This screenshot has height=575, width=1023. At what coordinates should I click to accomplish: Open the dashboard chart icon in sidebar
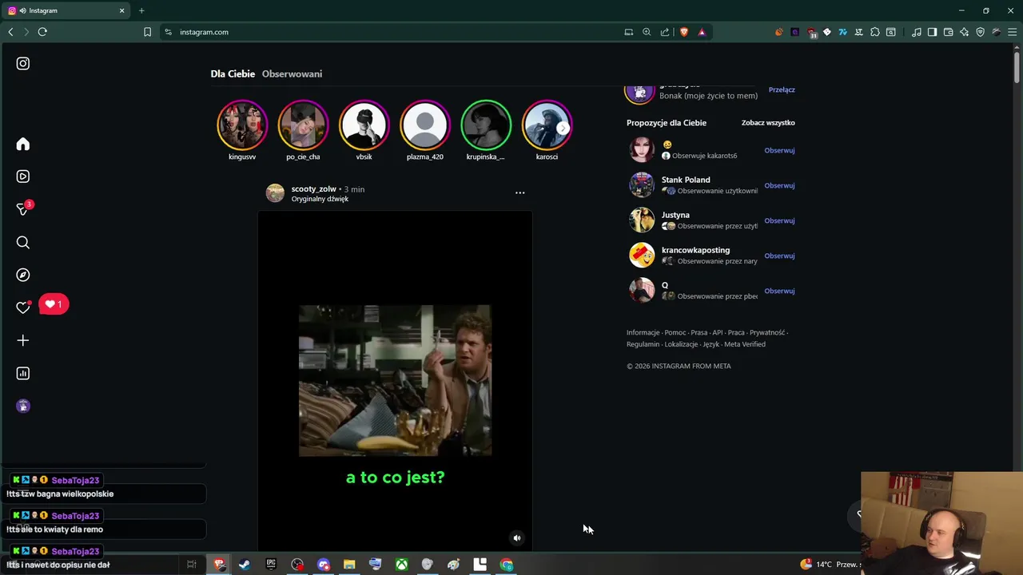point(22,373)
